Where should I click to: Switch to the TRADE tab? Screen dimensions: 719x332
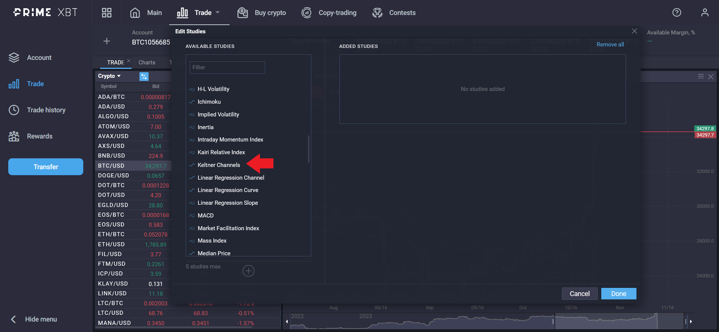[116, 63]
